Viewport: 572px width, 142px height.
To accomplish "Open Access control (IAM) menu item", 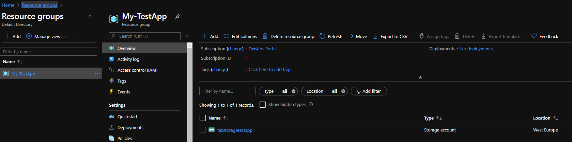I will (137, 70).
